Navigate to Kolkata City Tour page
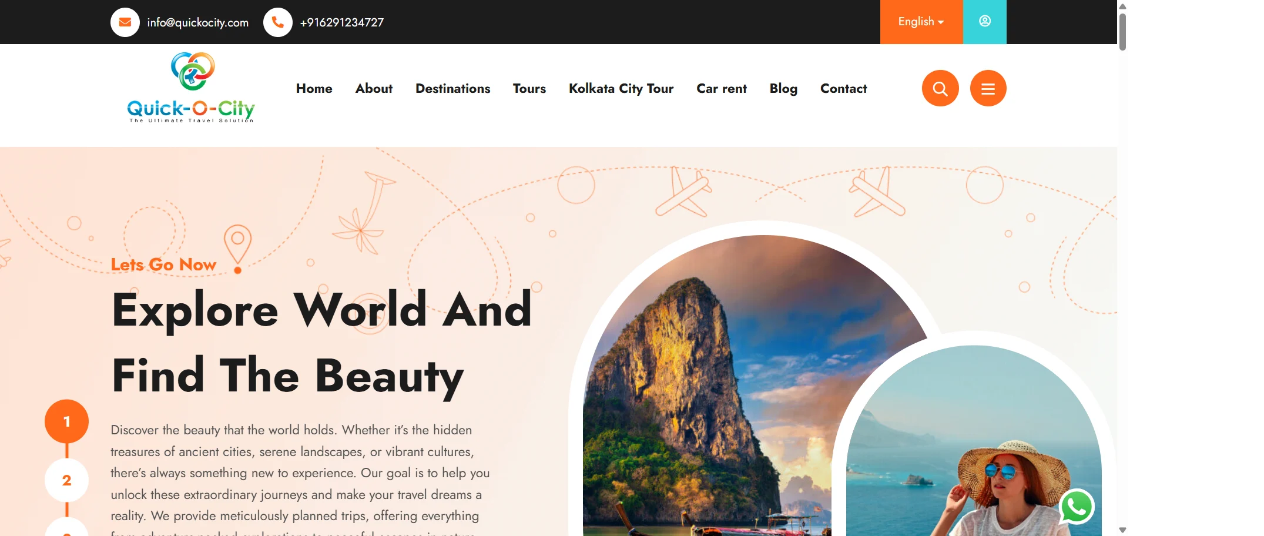Screen dimensions: 1264x536 click(x=621, y=88)
